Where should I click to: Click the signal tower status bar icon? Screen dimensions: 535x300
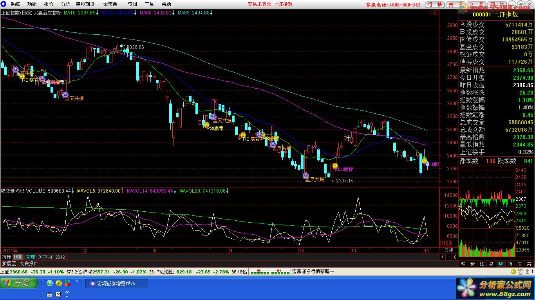click(x=520, y=271)
